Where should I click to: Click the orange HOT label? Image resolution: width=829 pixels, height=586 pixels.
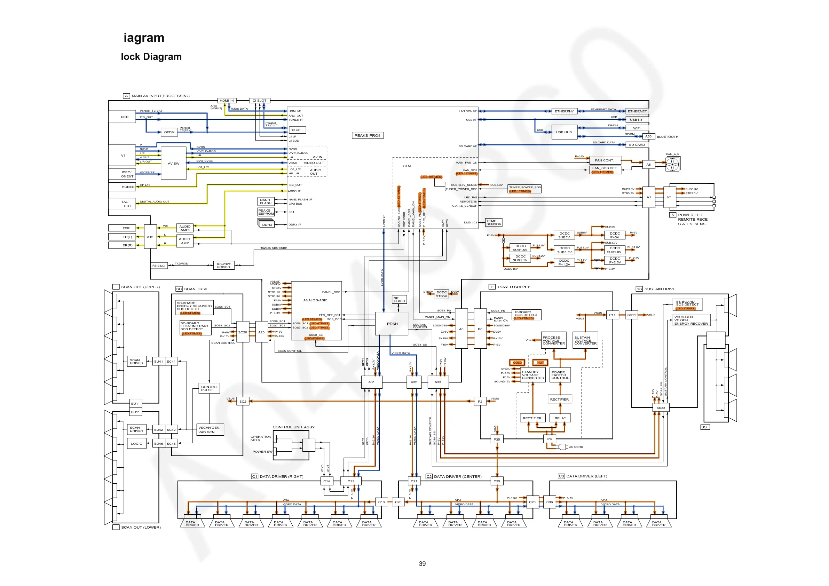[x=540, y=363]
